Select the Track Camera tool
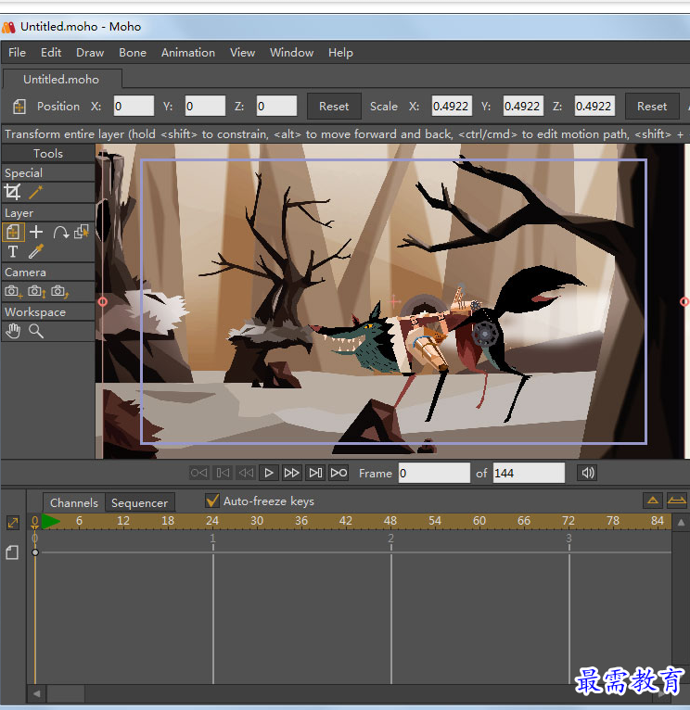Viewport: 690px width, 710px height. pyautogui.click(x=13, y=292)
